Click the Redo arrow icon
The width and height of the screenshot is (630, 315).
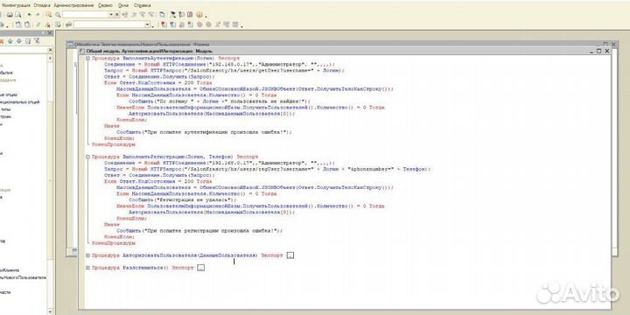(x=38, y=15)
